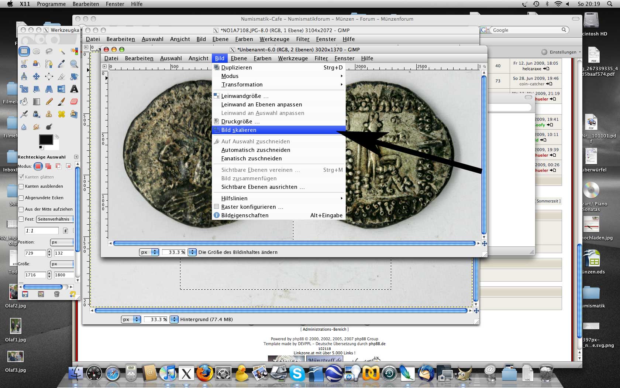Check Aus der Mitte aufziehen option
The image size is (620, 388).
tap(21, 210)
